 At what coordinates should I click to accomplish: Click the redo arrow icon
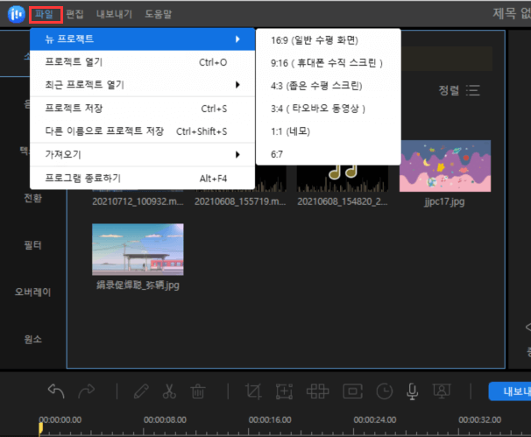point(87,391)
